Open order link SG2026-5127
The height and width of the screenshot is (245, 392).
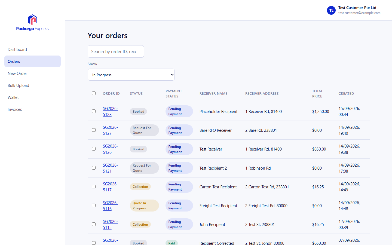110,130
